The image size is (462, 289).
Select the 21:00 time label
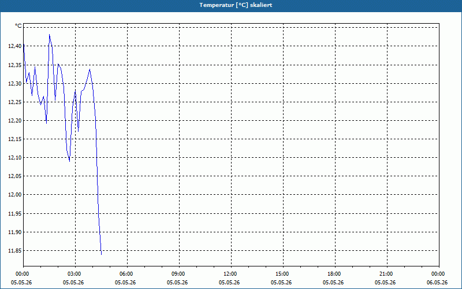click(385, 274)
